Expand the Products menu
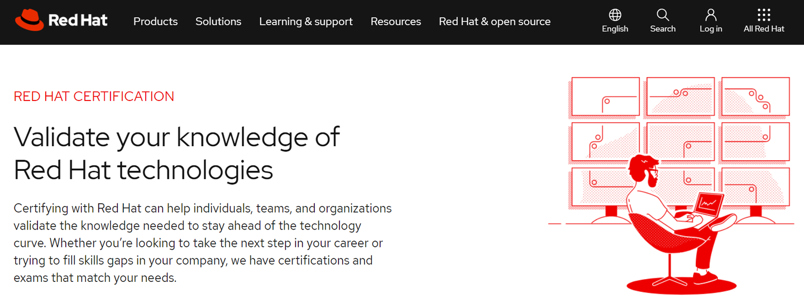This screenshot has width=804, height=307. coord(155,21)
